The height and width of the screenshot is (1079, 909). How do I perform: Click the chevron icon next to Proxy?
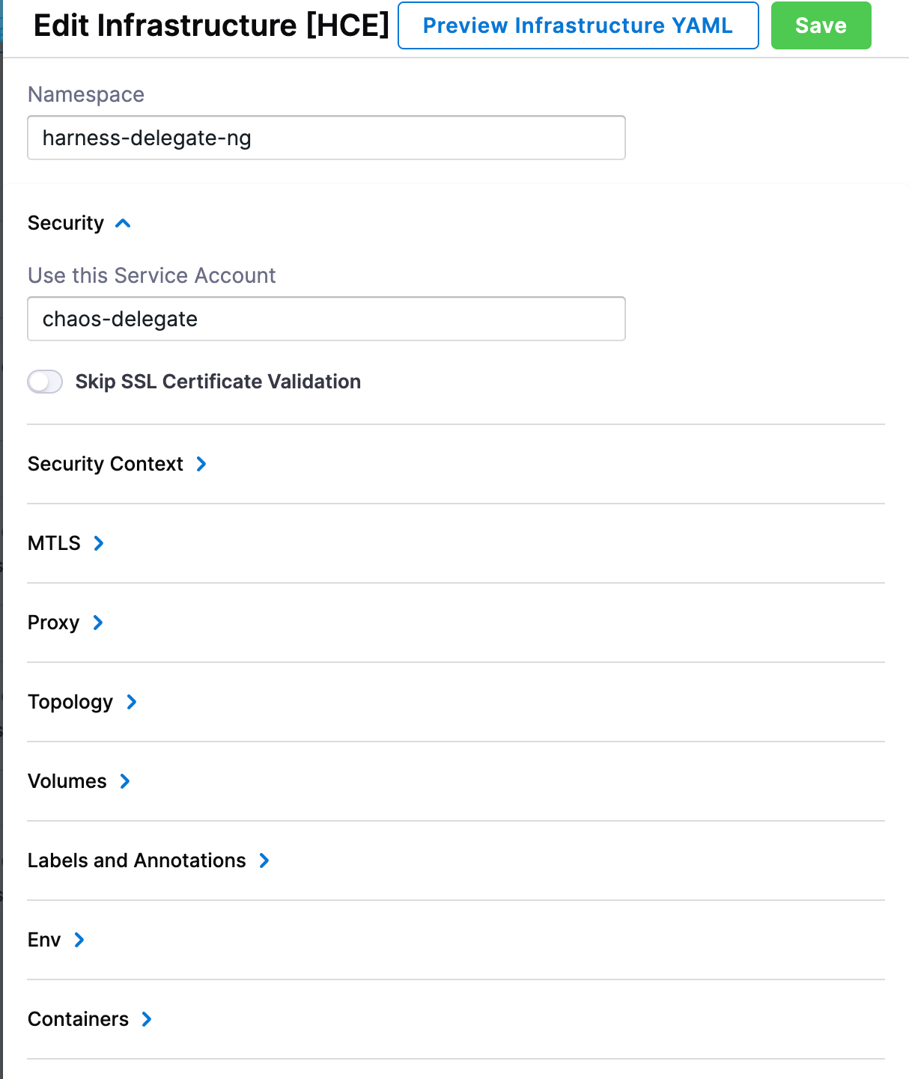click(x=98, y=623)
